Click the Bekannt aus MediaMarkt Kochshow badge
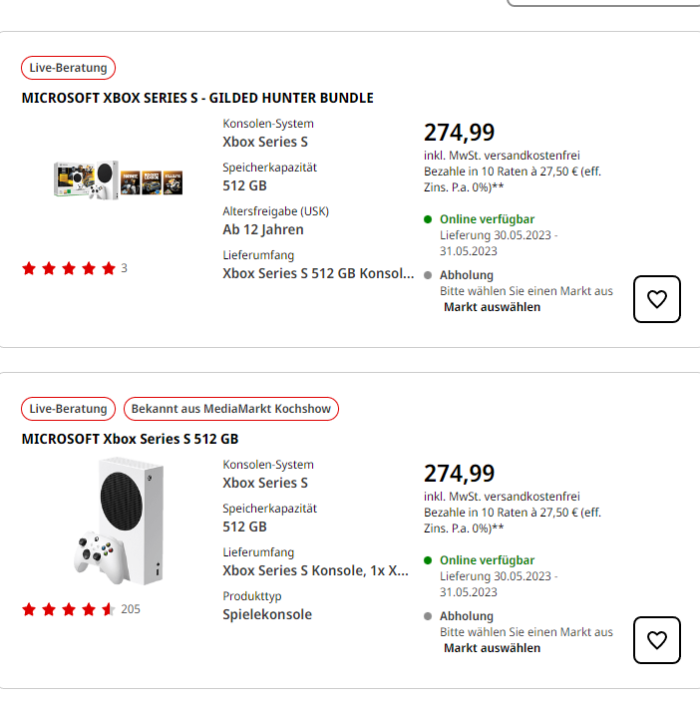The height and width of the screenshot is (703, 700). (231, 409)
